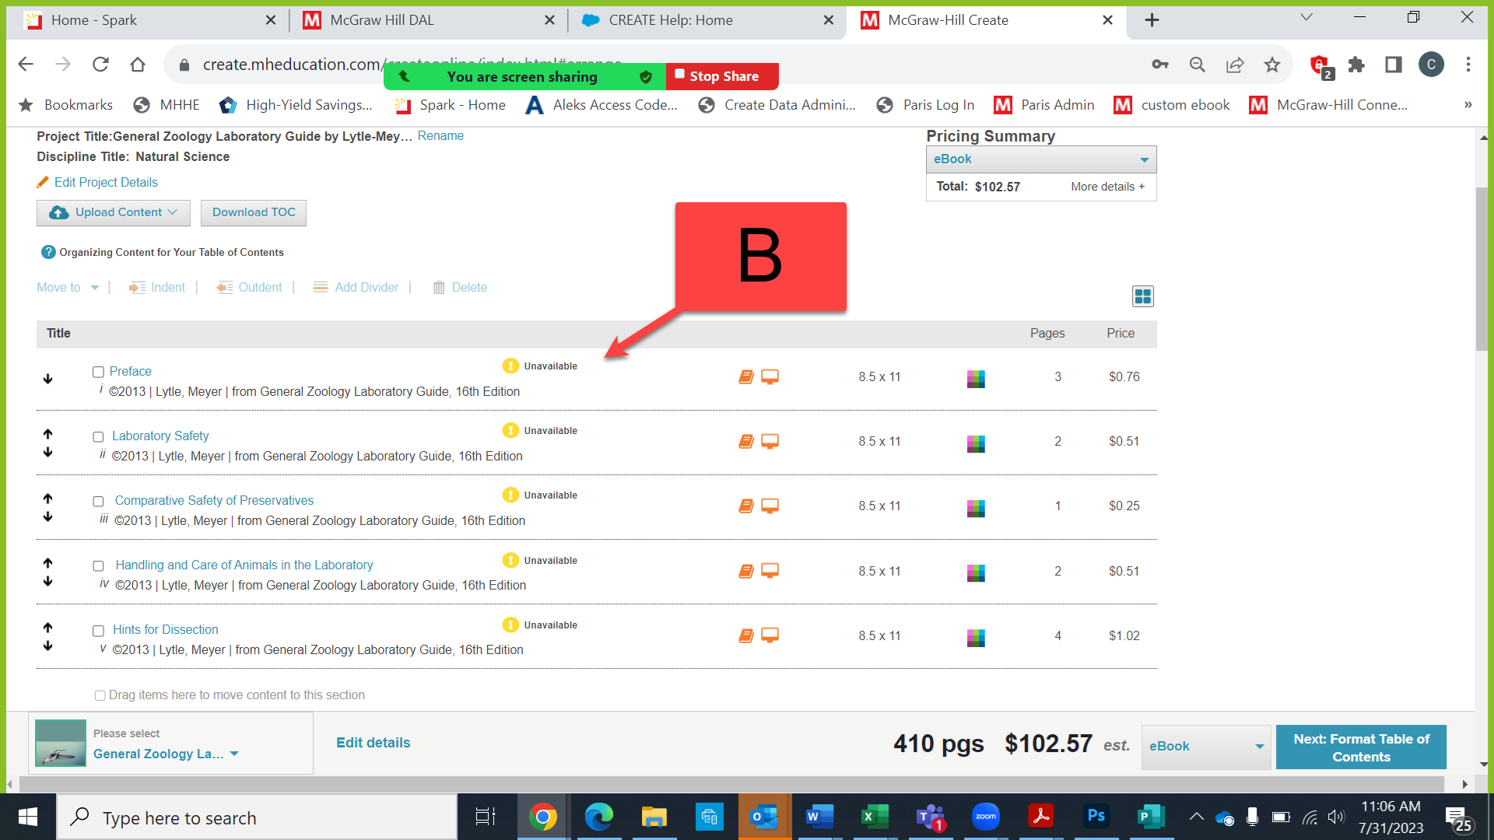Open the General Zoology La... project selector

click(x=165, y=754)
